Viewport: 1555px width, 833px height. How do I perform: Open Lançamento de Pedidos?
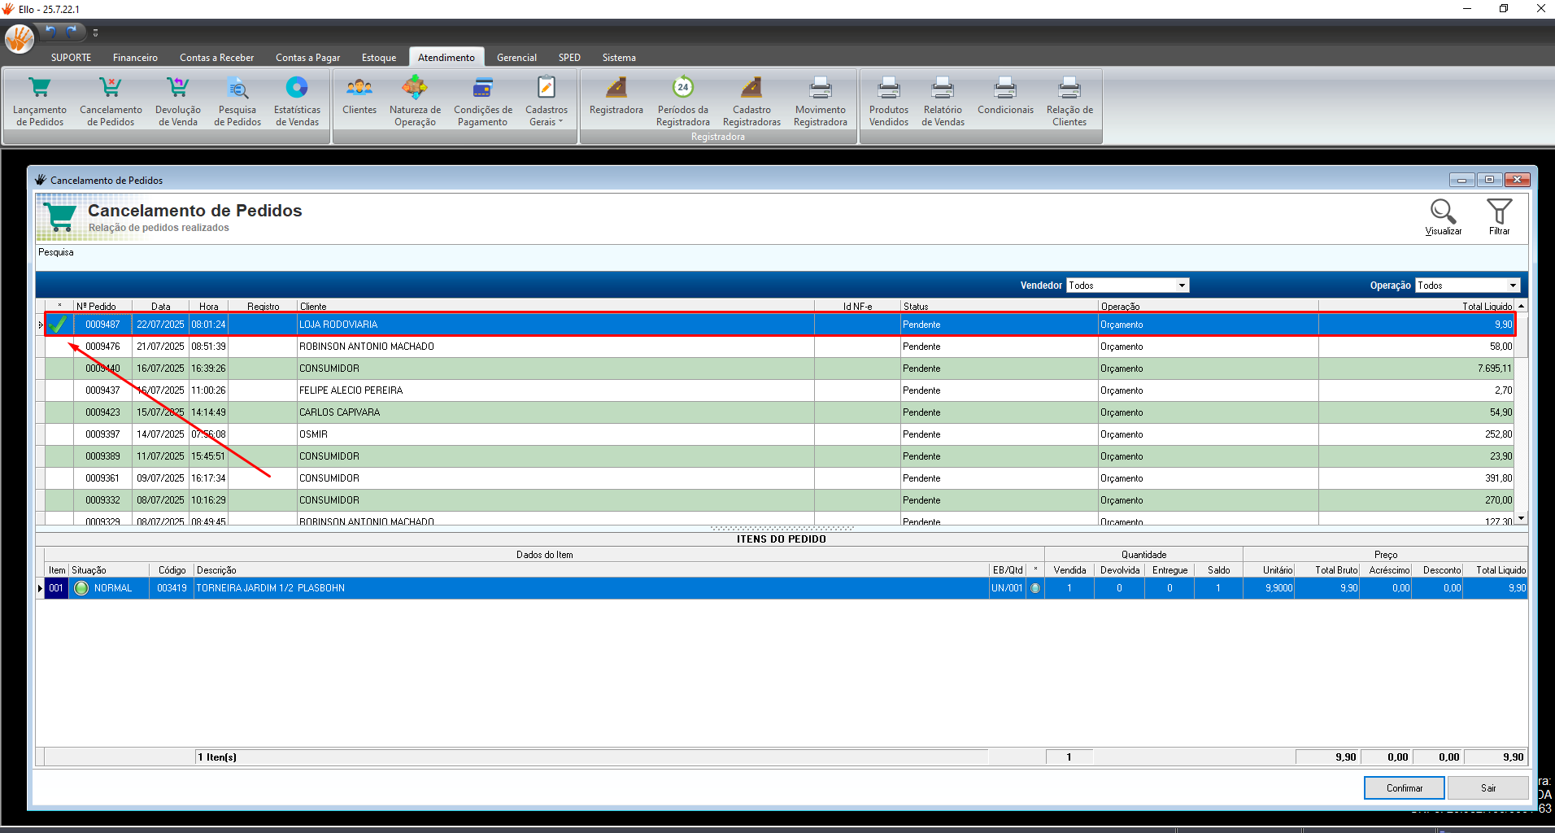40,102
